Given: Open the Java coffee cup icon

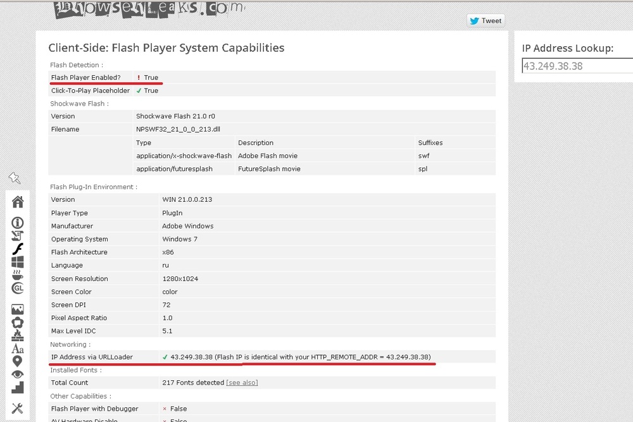Looking at the screenshot, I should point(17,275).
